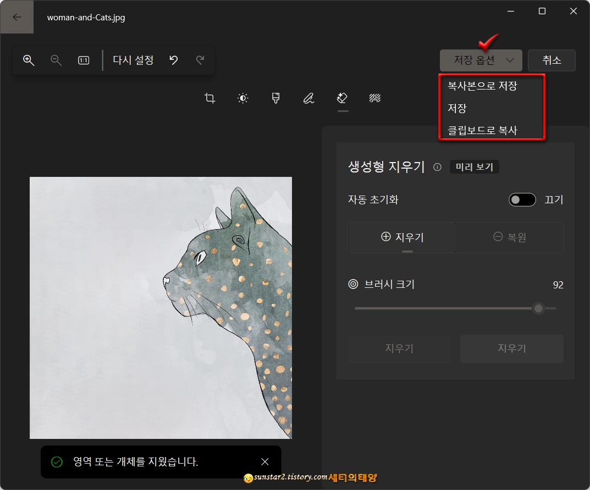Screen dimensions: 590x490
Task: Dismiss the 영역 또는 개체를 지웠습니다 notification
Action: [x=265, y=462]
